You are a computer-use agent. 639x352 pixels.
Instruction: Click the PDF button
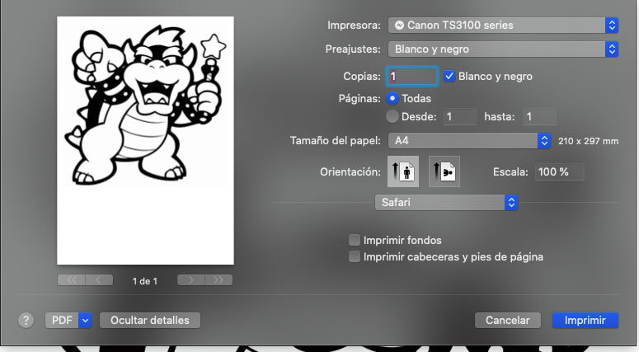[62, 321]
